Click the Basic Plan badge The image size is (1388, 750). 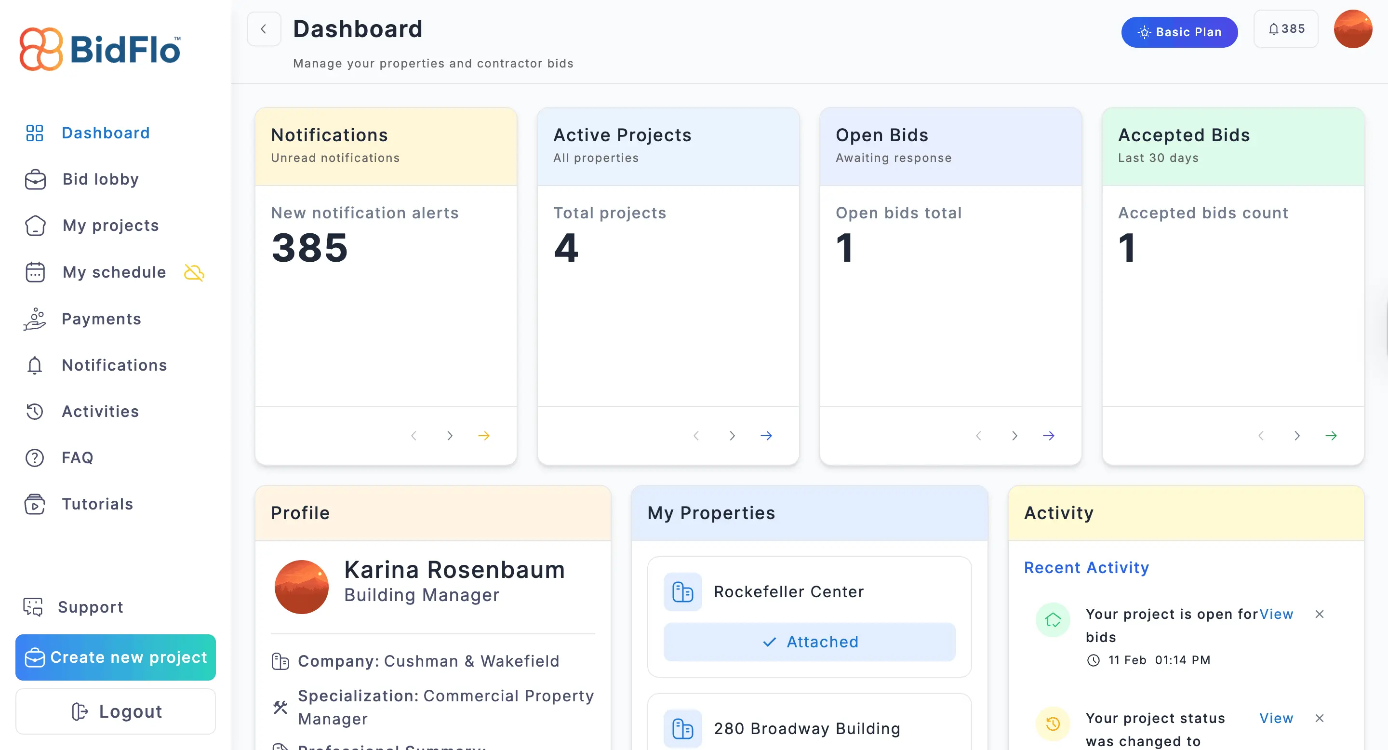point(1179,32)
